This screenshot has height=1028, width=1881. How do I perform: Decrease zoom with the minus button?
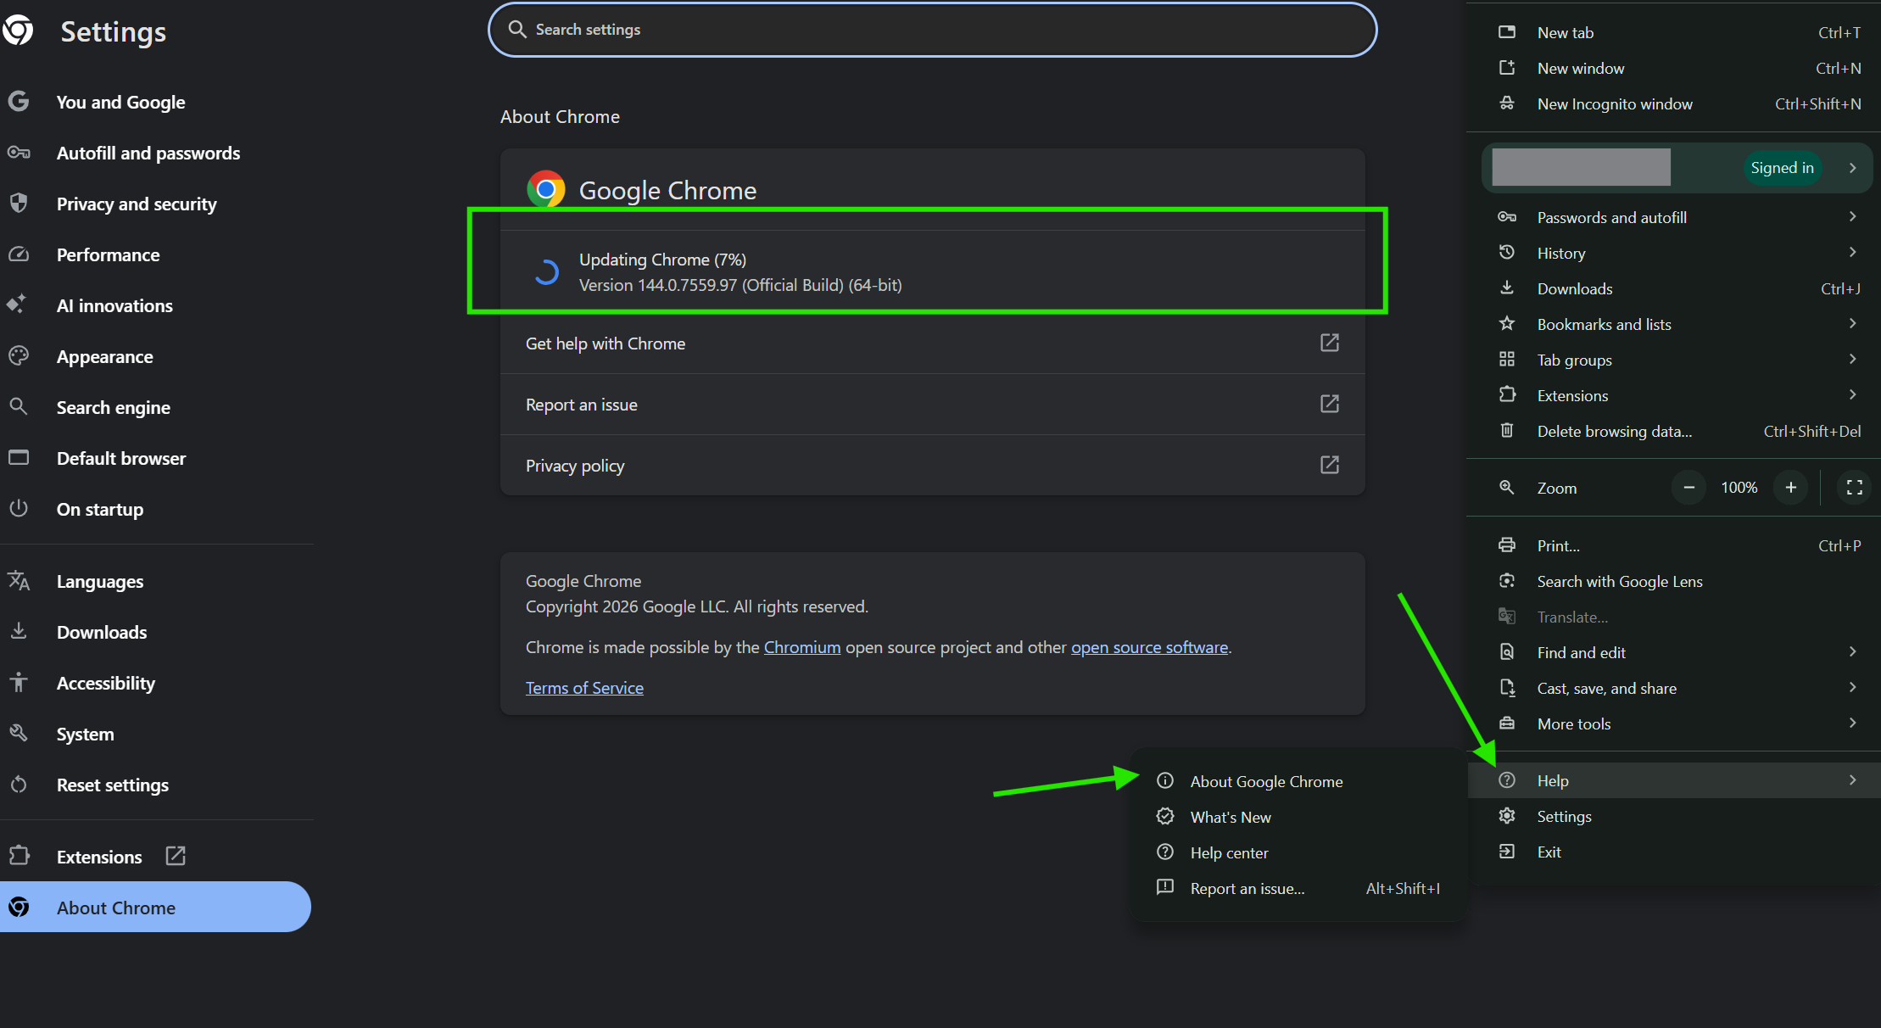(x=1688, y=488)
